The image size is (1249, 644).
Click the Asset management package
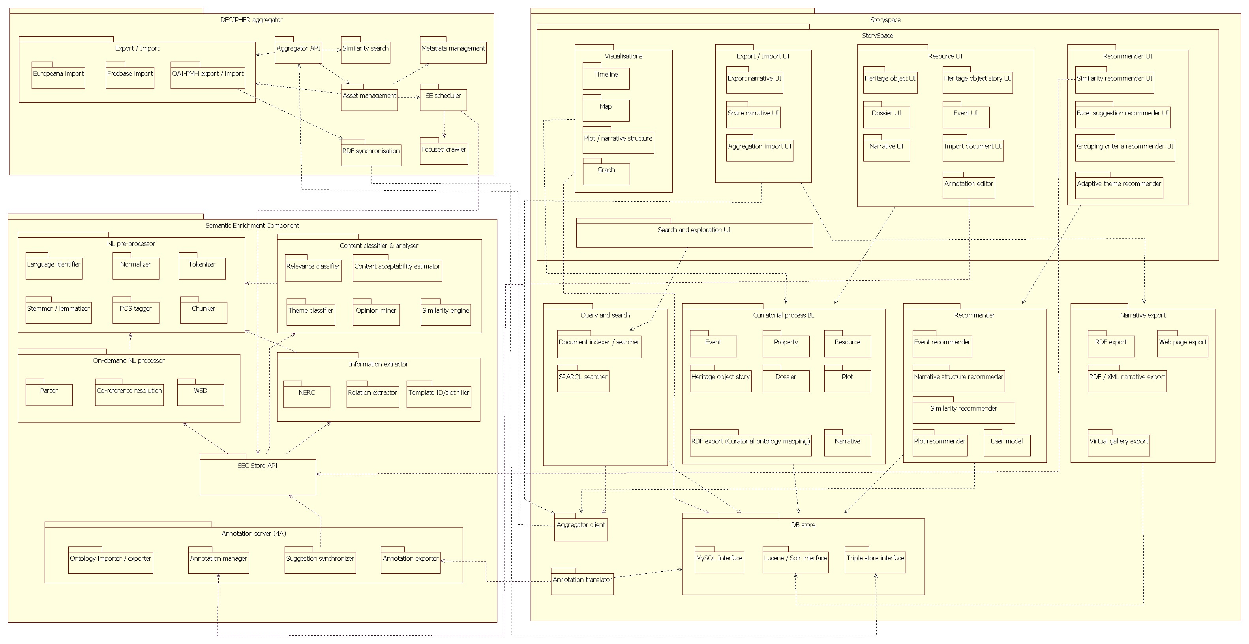tap(369, 100)
